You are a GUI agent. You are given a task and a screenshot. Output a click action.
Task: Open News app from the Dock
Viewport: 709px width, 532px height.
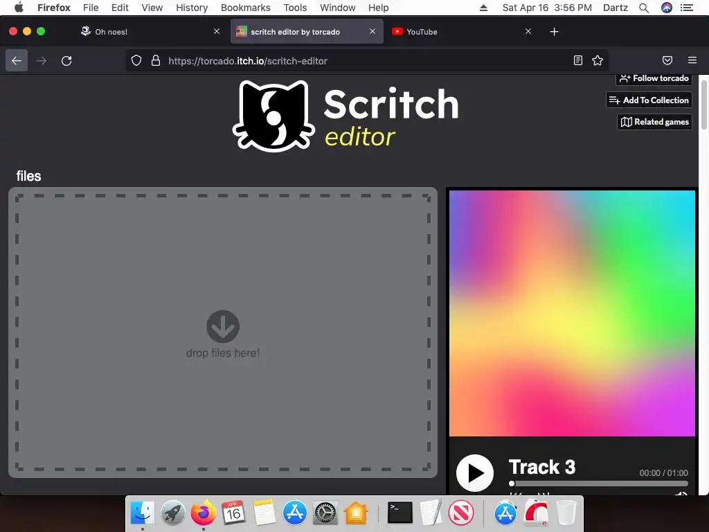pyautogui.click(x=460, y=513)
